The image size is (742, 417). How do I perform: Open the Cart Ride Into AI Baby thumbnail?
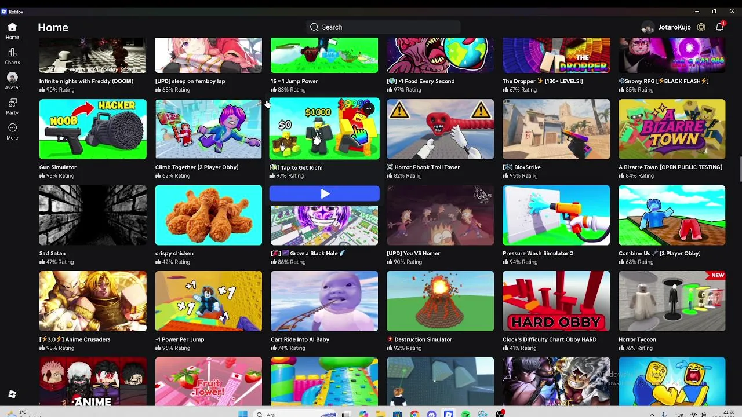pyautogui.click(x=324, y=301)
